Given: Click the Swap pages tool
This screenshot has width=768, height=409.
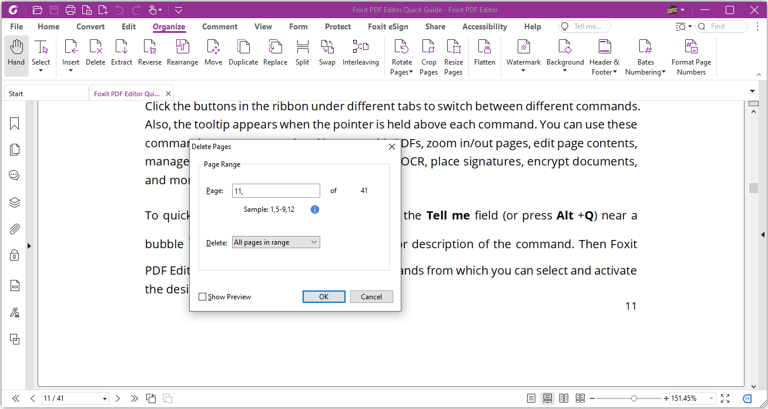Looking at the screenshot, I should click(x=327, y=53).
